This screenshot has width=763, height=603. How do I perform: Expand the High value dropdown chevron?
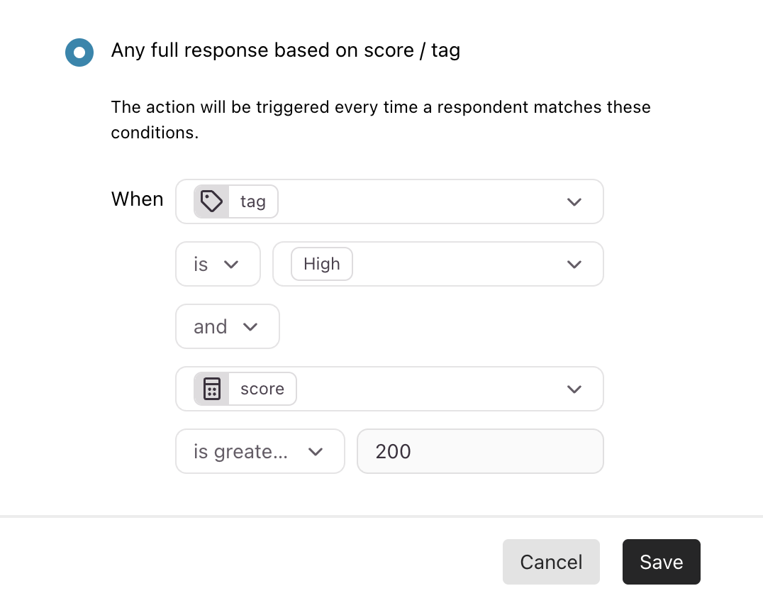coord(574,265)
